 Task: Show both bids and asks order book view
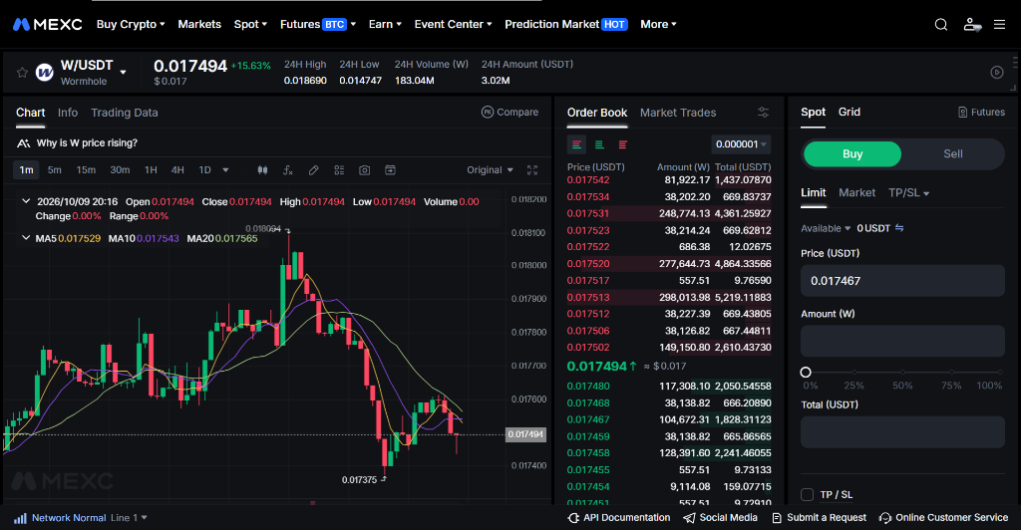[577, 144]
